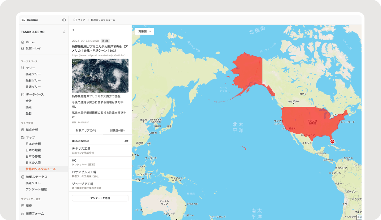This screenshot has width=381, height=220.
Task: Select the 対象国(4件) tab
Action: 117,131
